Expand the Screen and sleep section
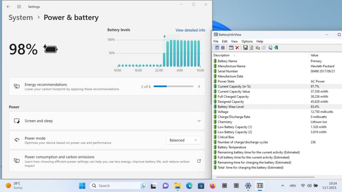342x192 pixels. pyautogui.click(x=199, y=121)
